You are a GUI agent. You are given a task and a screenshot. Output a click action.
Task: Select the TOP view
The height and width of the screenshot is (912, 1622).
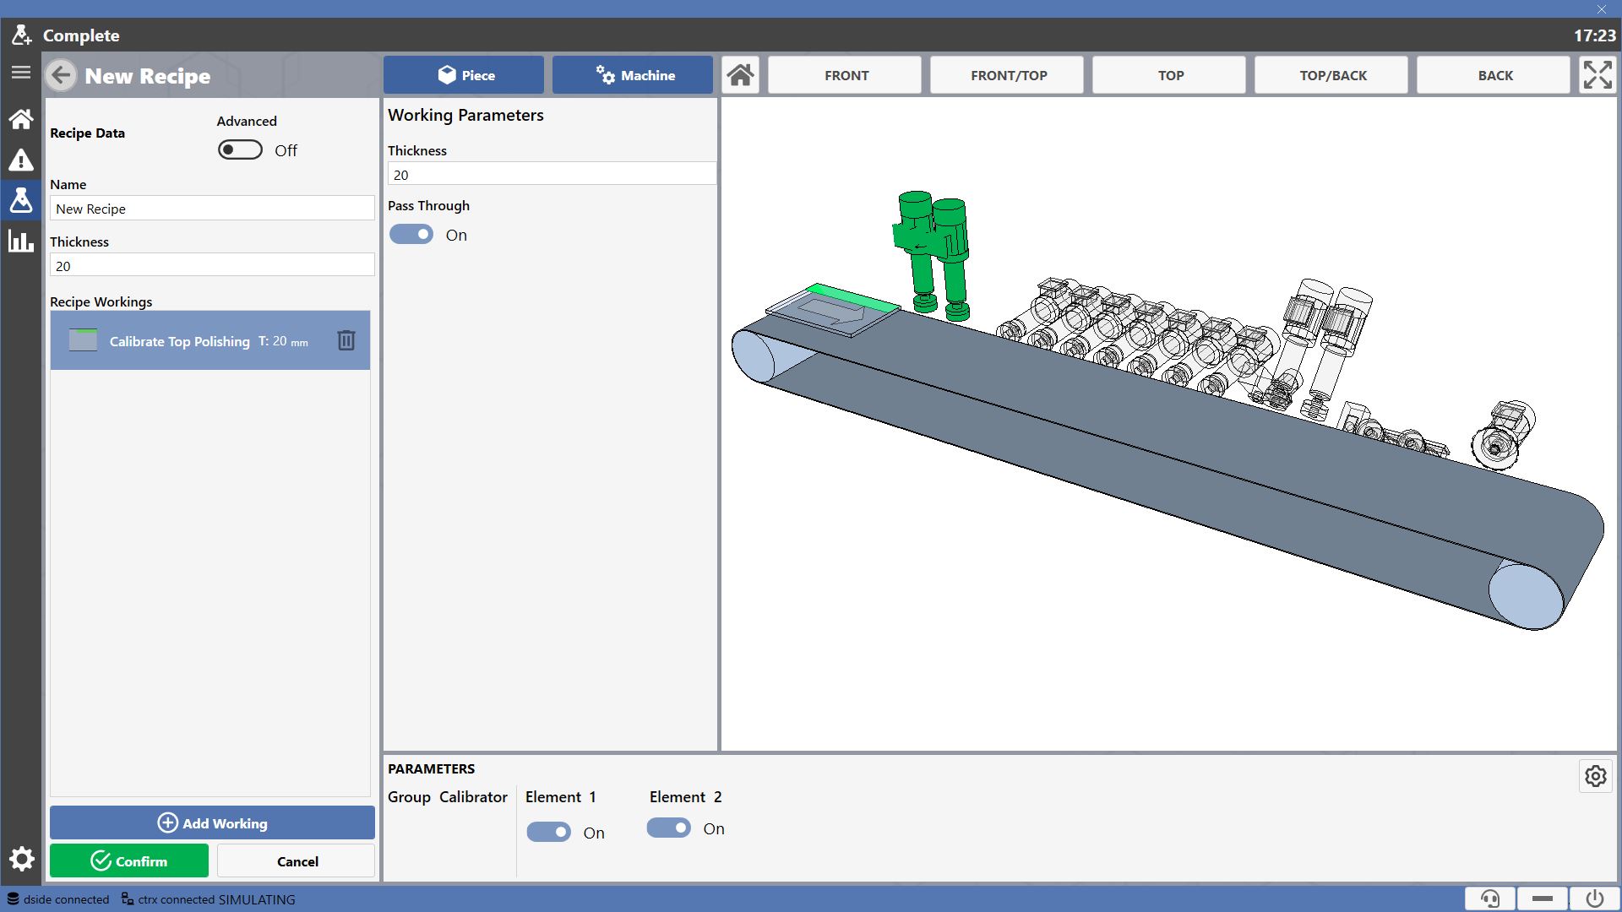coord(1169,75)
